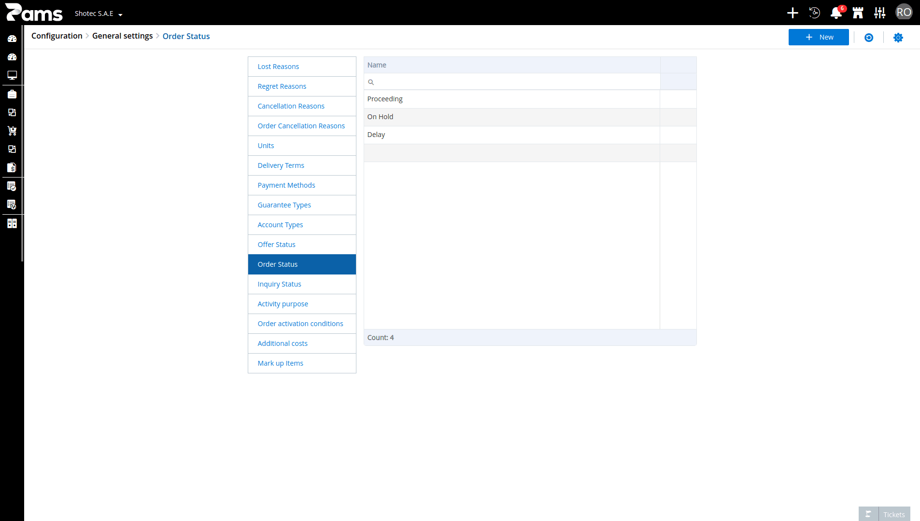Open the dollar document icon in sidebar
This screenshot has height=521, width=920.
12,167
